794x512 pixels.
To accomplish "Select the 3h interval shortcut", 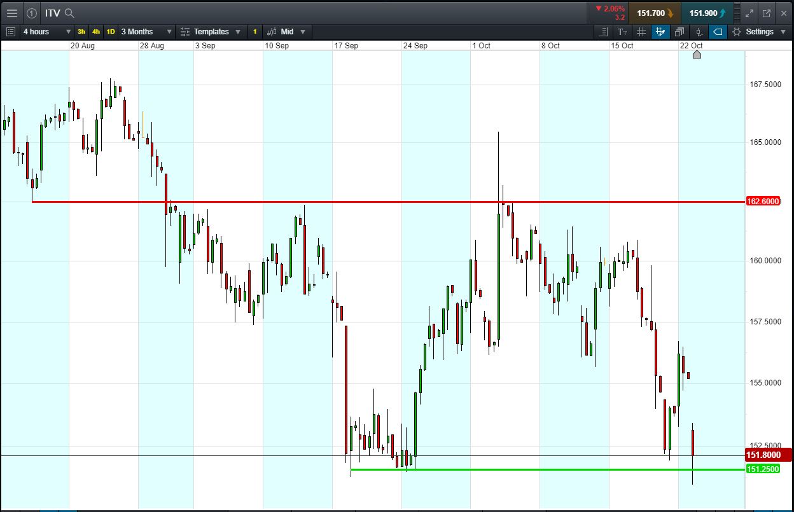I will pos(81,31).
